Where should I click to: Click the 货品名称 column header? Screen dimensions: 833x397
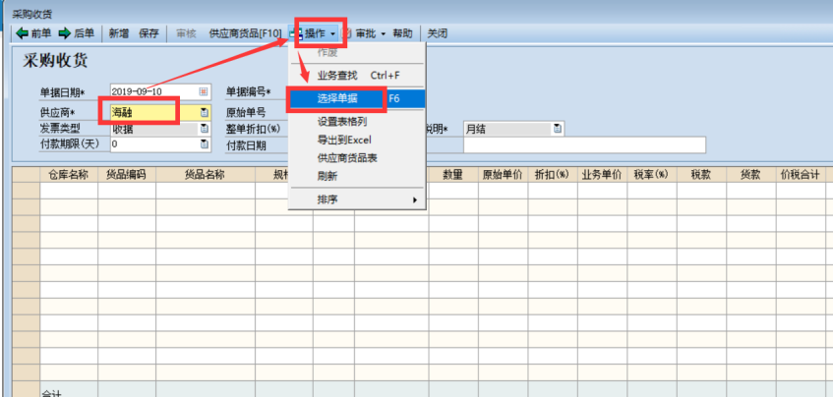pos(205,175)
